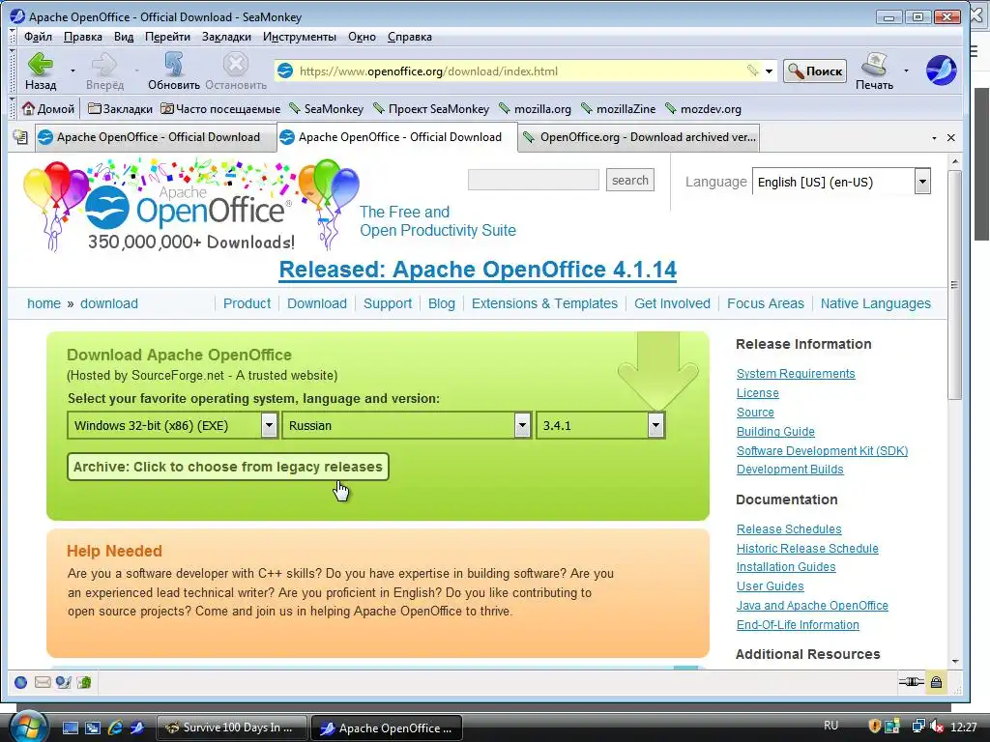Open the End-Of-Life Information link

point(798,625)
